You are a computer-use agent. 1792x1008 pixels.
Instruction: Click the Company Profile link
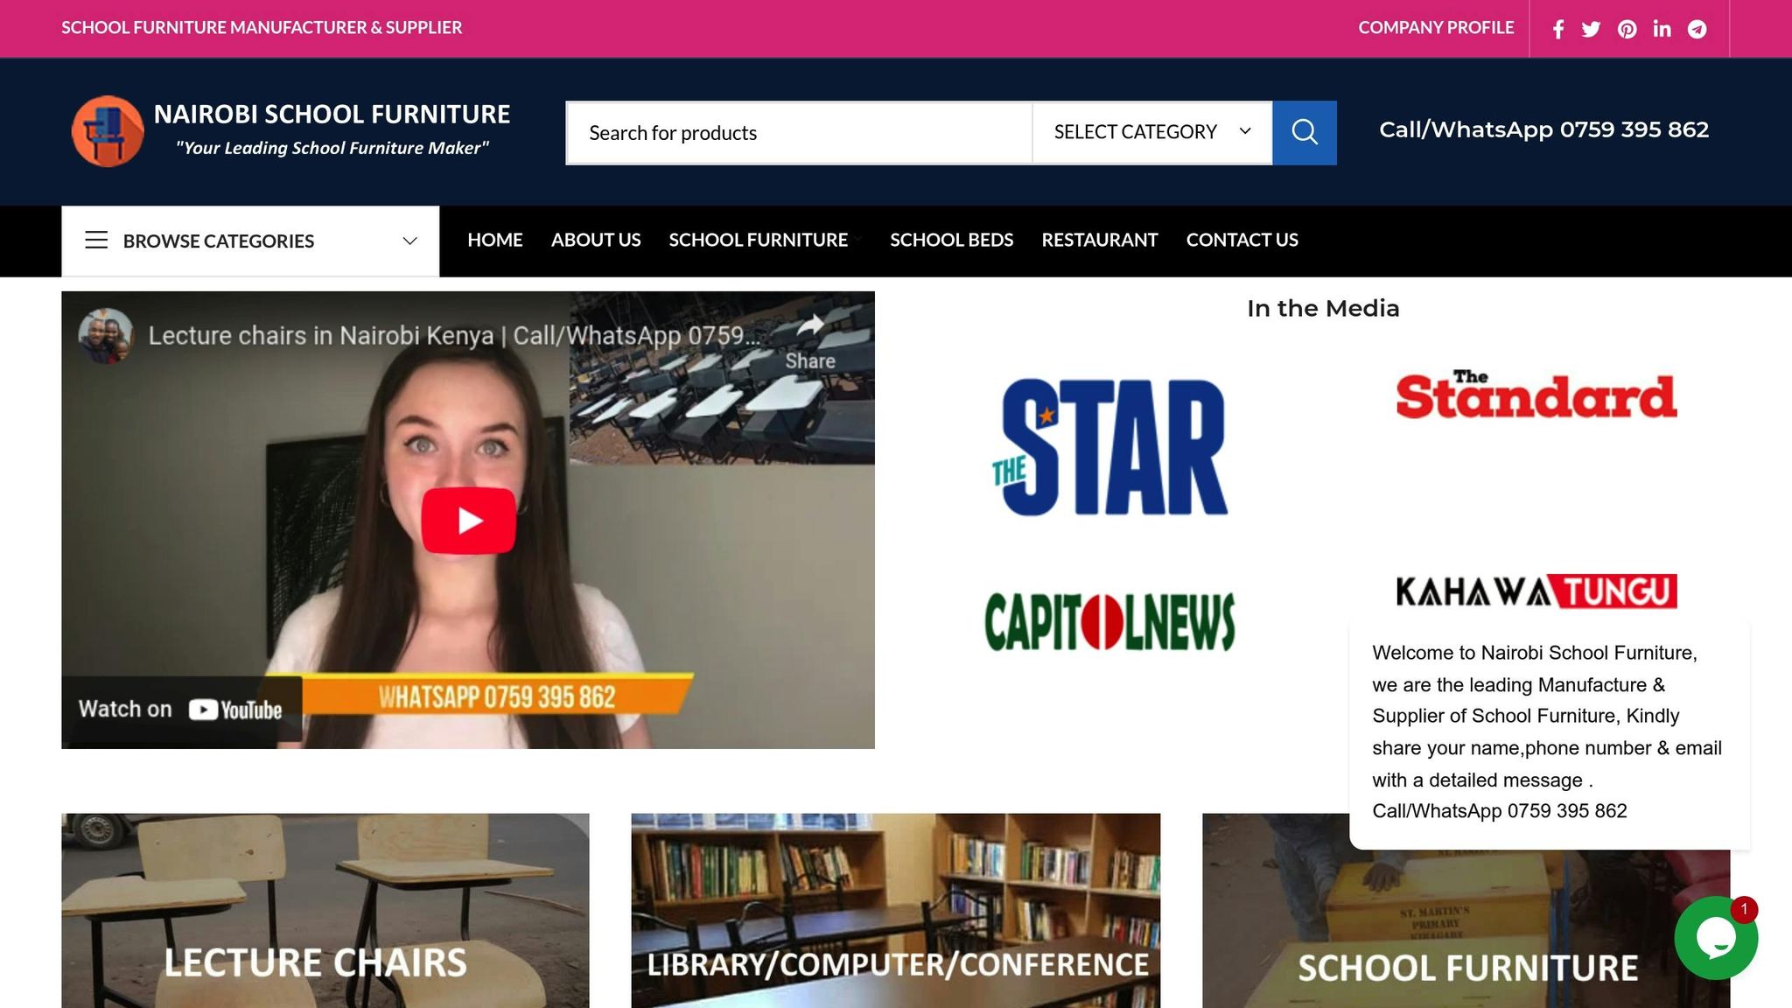(1436, 28)
